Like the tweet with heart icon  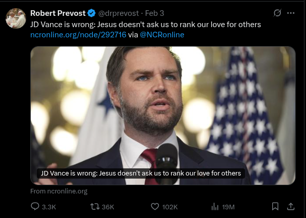pyautogui.click(x=155, y=207)
